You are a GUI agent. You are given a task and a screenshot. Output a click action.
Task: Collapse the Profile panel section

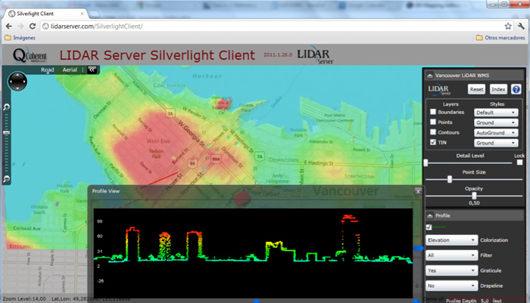(429, 215)
